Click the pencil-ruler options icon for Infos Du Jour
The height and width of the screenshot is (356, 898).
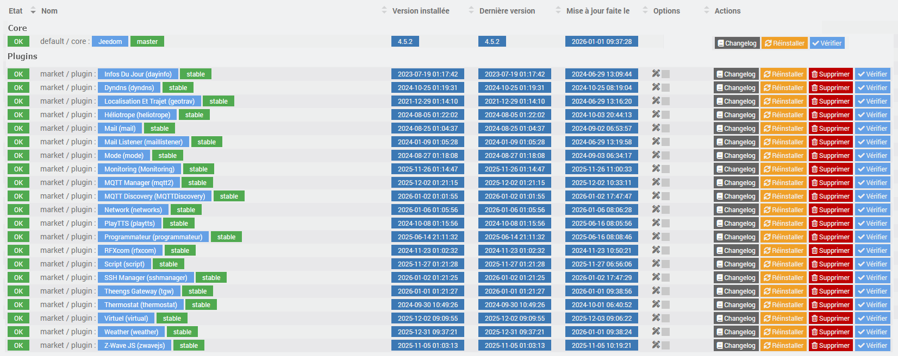click(x=656, y=74)
